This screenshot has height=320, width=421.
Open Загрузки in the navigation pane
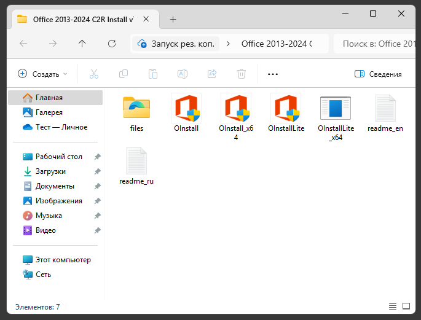(x=50, y=171)
